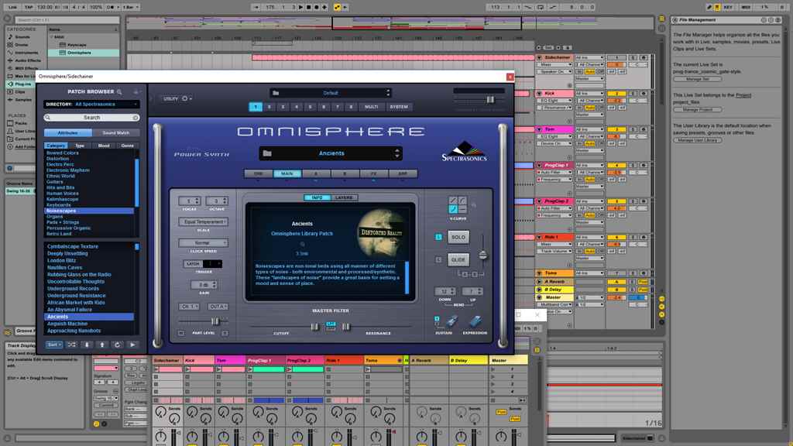793x446 pixels.
Task: Click the Expression pedal icon
Action: click(475, 321)
